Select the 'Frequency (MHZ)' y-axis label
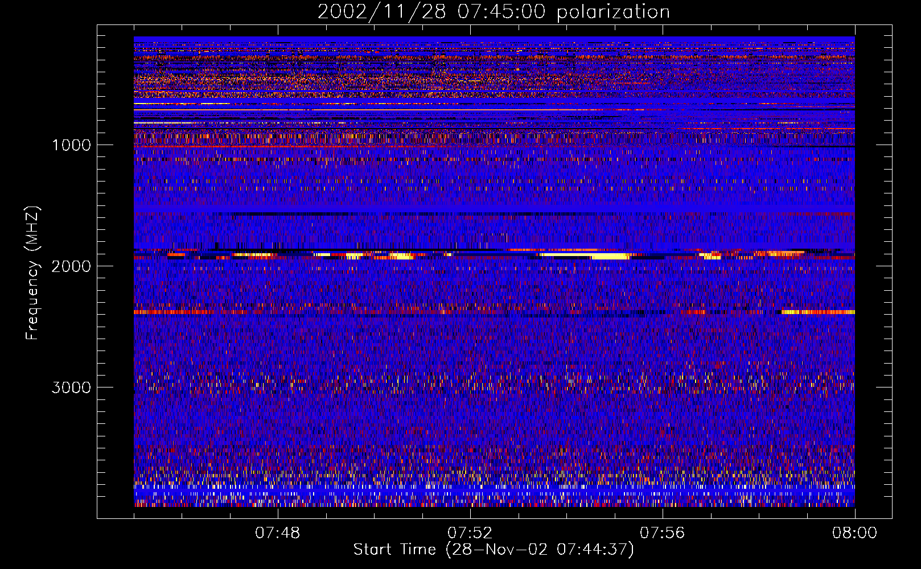This screenshot has height=569, width=921. [32, 274]
